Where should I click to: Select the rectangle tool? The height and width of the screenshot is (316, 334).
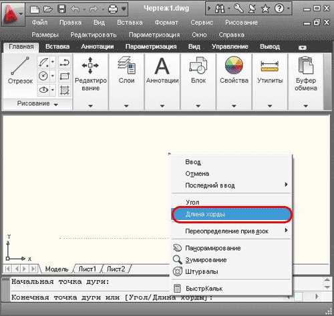(x=65, y=76)
